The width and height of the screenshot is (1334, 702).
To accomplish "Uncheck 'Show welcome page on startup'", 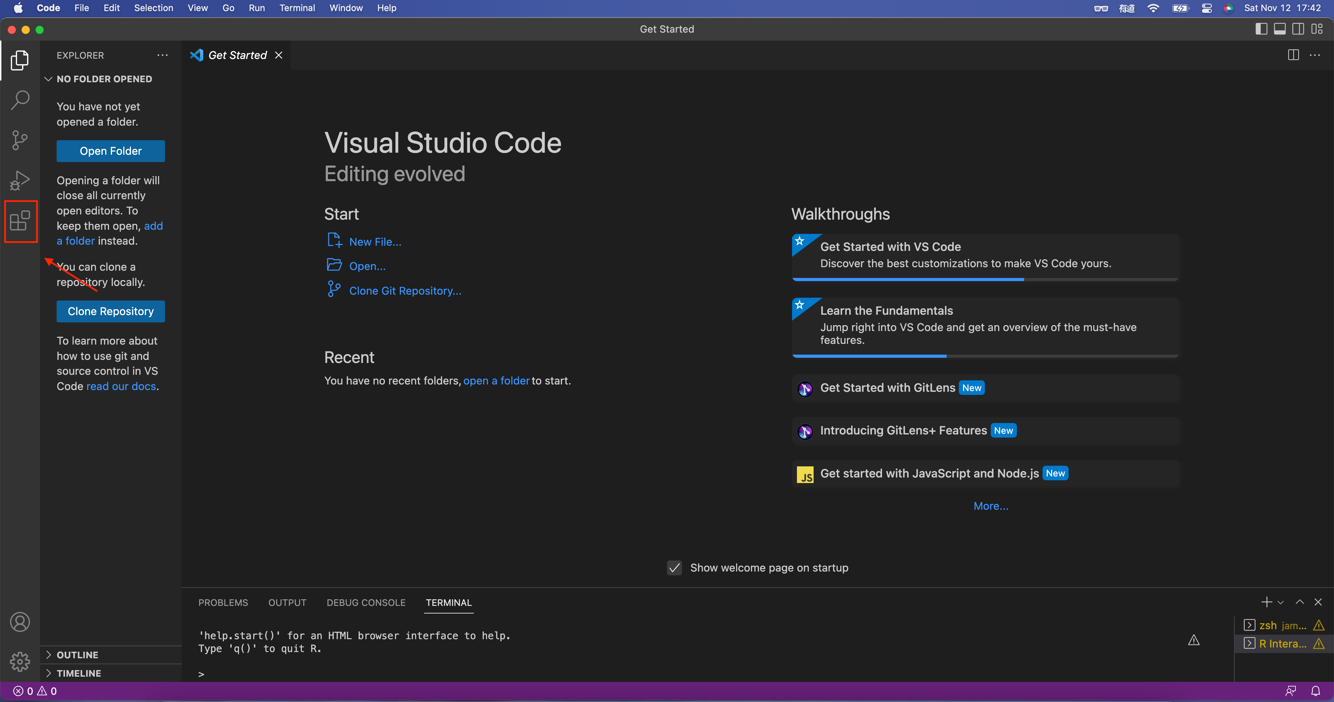I will pos(674,567).
